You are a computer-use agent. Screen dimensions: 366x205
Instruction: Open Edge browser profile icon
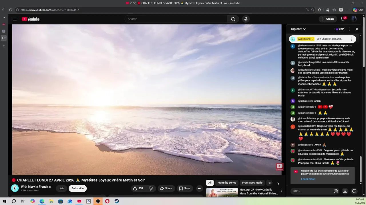[x=341, y=10]
